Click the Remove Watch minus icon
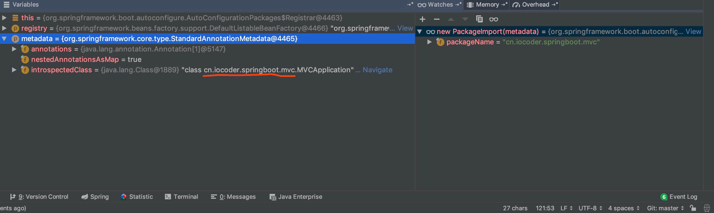The height and width of the screenshot is (213, 714). click(x=436, y=19)
